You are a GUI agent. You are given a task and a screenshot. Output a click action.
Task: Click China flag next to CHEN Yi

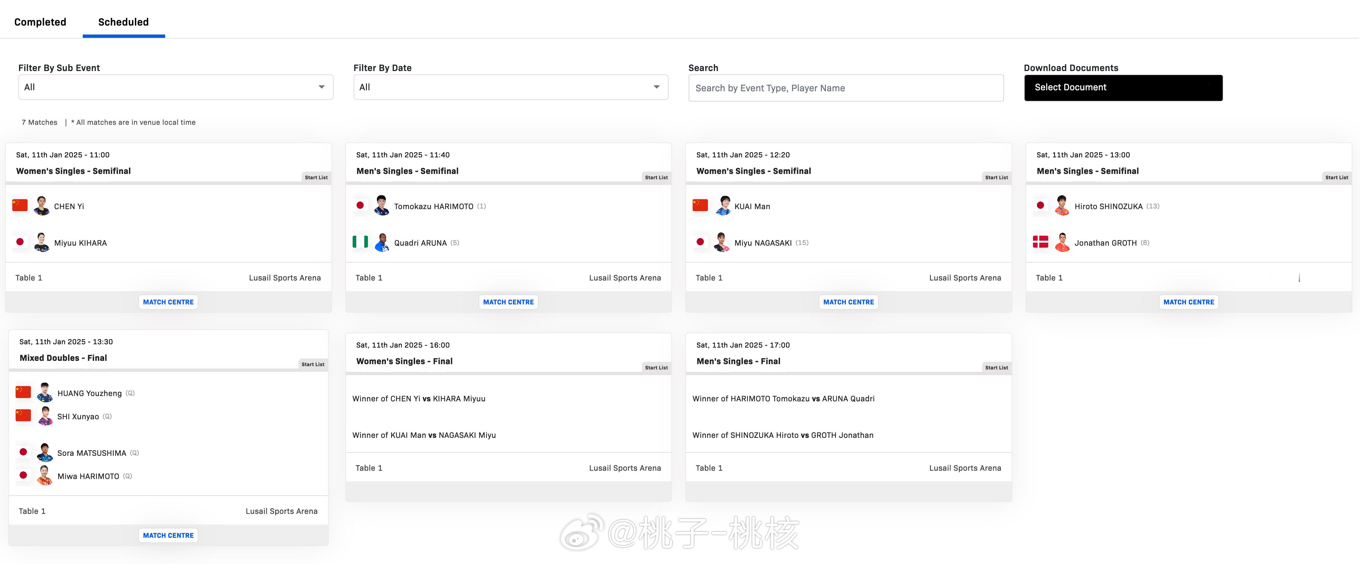click(x=20, y=205)
